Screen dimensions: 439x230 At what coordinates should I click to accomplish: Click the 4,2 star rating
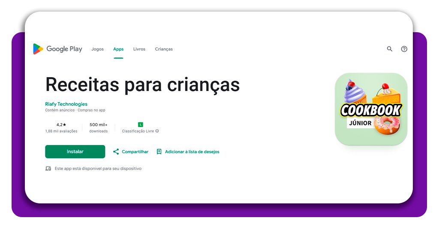click(61, 125)
